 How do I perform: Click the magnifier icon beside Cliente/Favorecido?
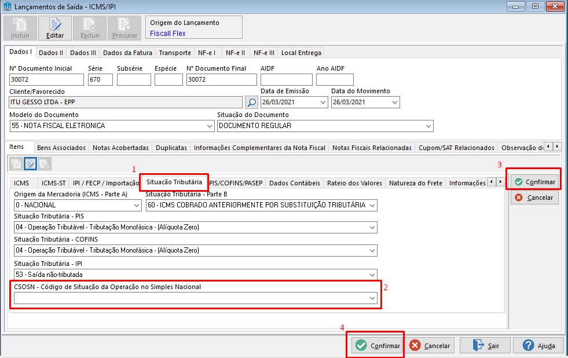[251, 102]
